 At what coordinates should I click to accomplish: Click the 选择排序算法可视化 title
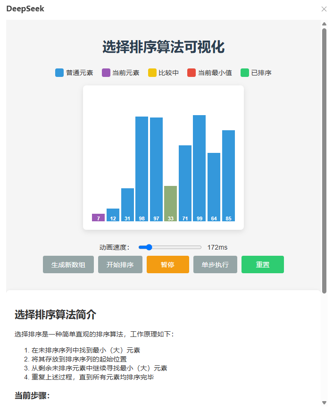(163, 47)
